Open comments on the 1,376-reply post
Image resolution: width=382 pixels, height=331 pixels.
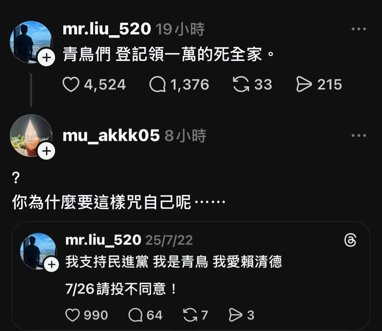(157, 84)
